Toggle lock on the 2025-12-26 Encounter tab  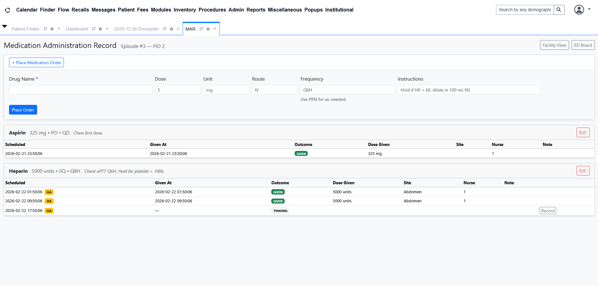coord(171,29)
